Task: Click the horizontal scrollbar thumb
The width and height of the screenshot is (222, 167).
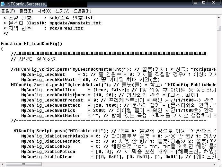Action: 24,164
